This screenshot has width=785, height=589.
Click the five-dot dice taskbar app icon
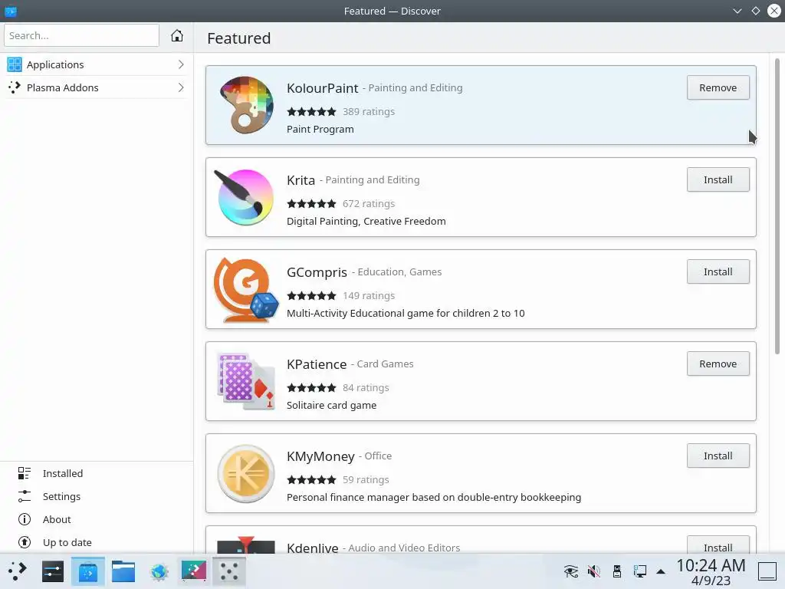click(229, 571)
